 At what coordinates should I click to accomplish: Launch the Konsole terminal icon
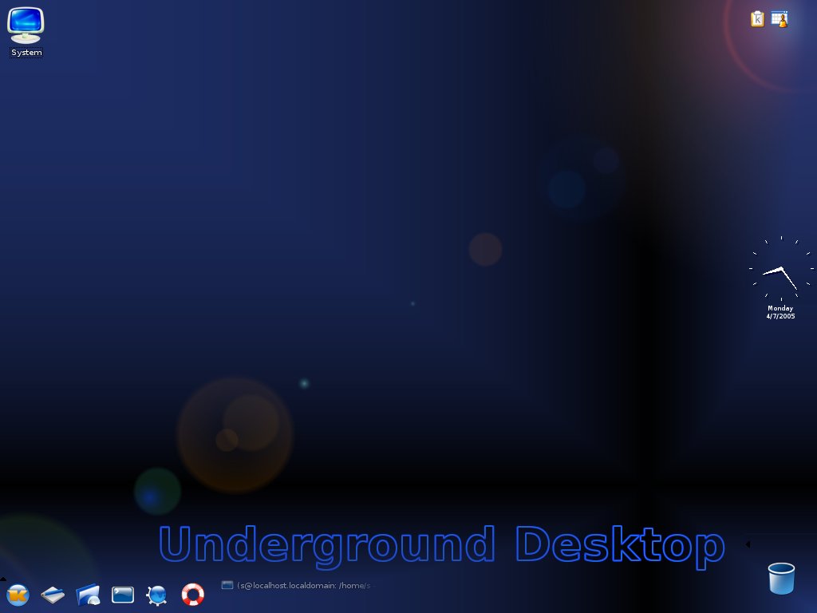click(x=123, y=595)
